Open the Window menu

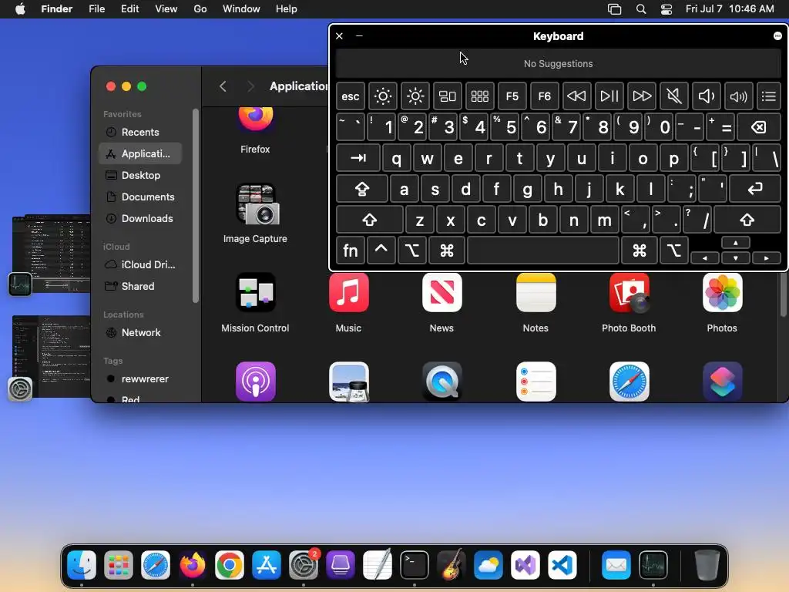(241, 9)
